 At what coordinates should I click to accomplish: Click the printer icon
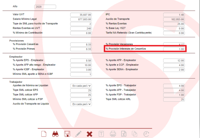(113, 134)
